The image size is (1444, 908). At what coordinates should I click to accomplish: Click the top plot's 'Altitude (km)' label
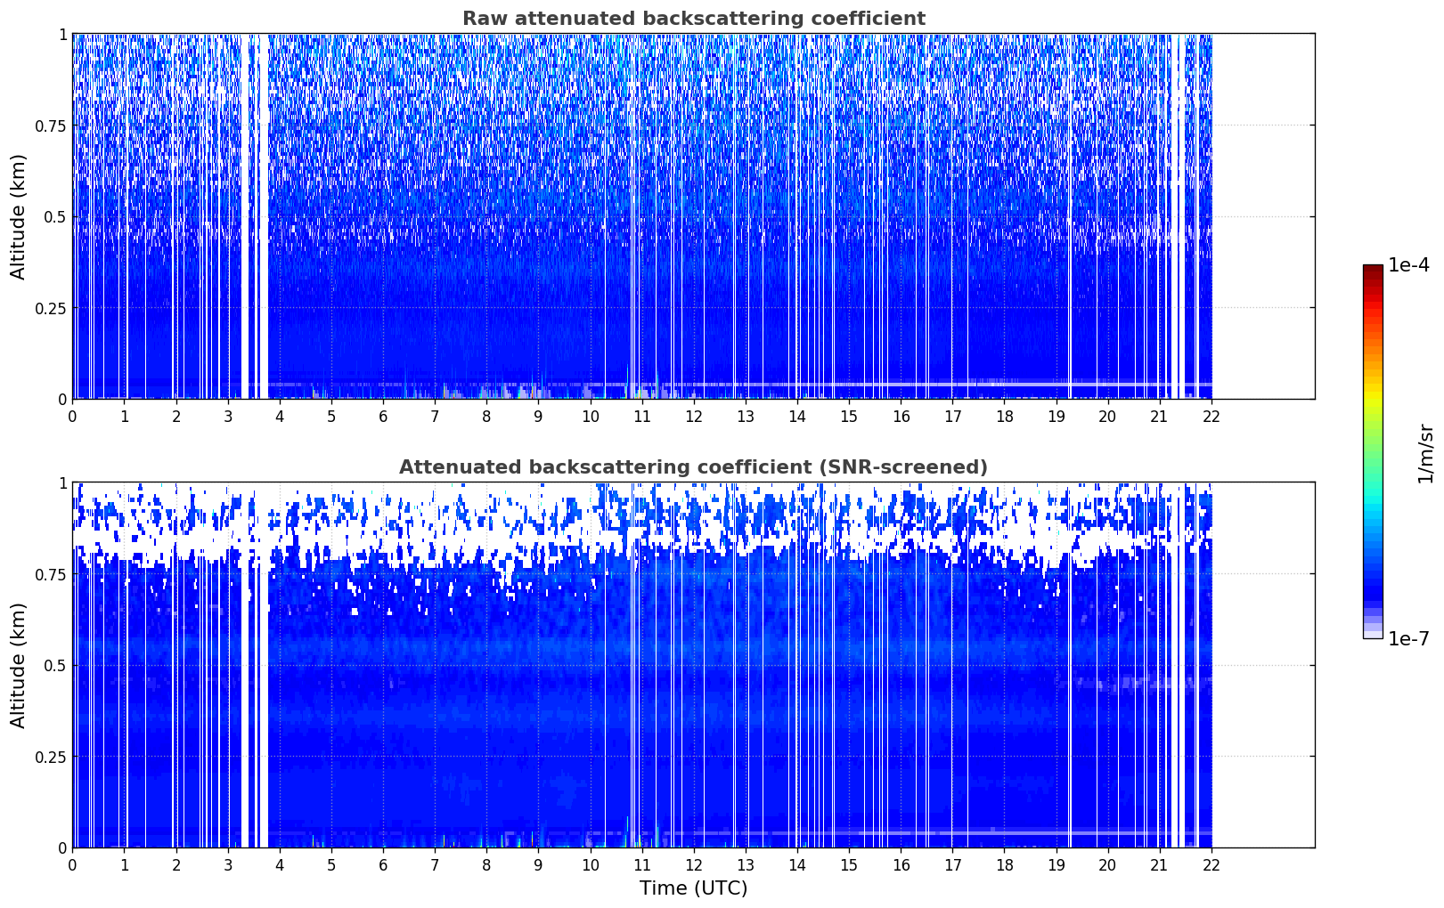(x=19, y=216)
